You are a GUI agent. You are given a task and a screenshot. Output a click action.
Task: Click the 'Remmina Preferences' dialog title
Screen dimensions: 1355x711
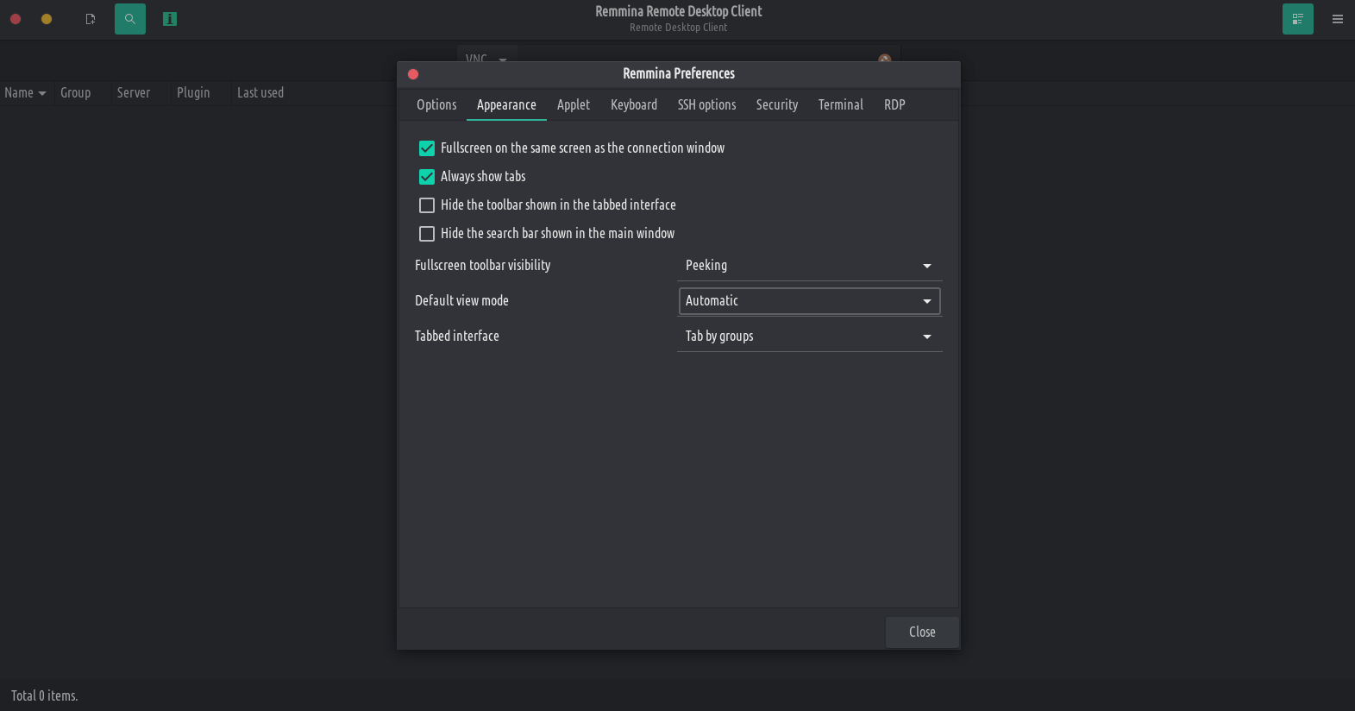[x=679, y=74]
